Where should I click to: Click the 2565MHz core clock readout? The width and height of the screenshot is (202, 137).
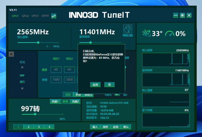click(x=33, y=32)
